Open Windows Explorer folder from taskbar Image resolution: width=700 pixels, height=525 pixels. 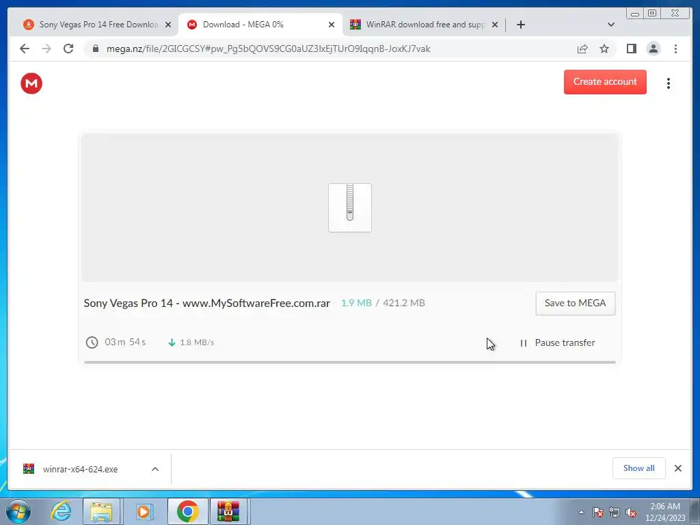pos(102,511)
